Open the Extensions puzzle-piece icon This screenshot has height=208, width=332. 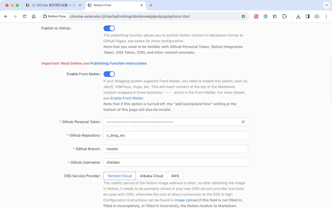tap(284, 16)
